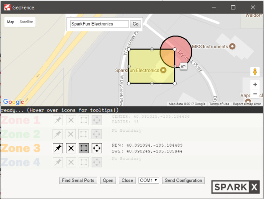Click Zone 1 pushpin icon
Image resolution: width=264 pixels, height=199 pixels.
pyautogui.click(x=58, y=120)
